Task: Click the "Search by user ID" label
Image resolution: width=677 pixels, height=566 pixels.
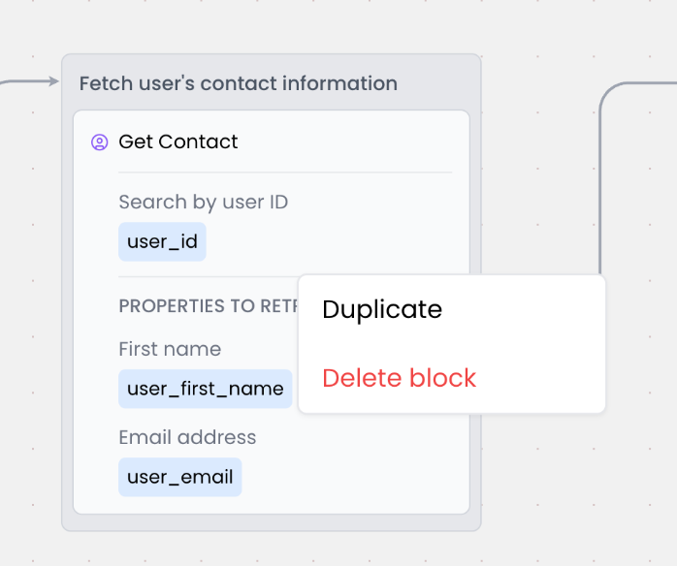Action: point(203,202)
